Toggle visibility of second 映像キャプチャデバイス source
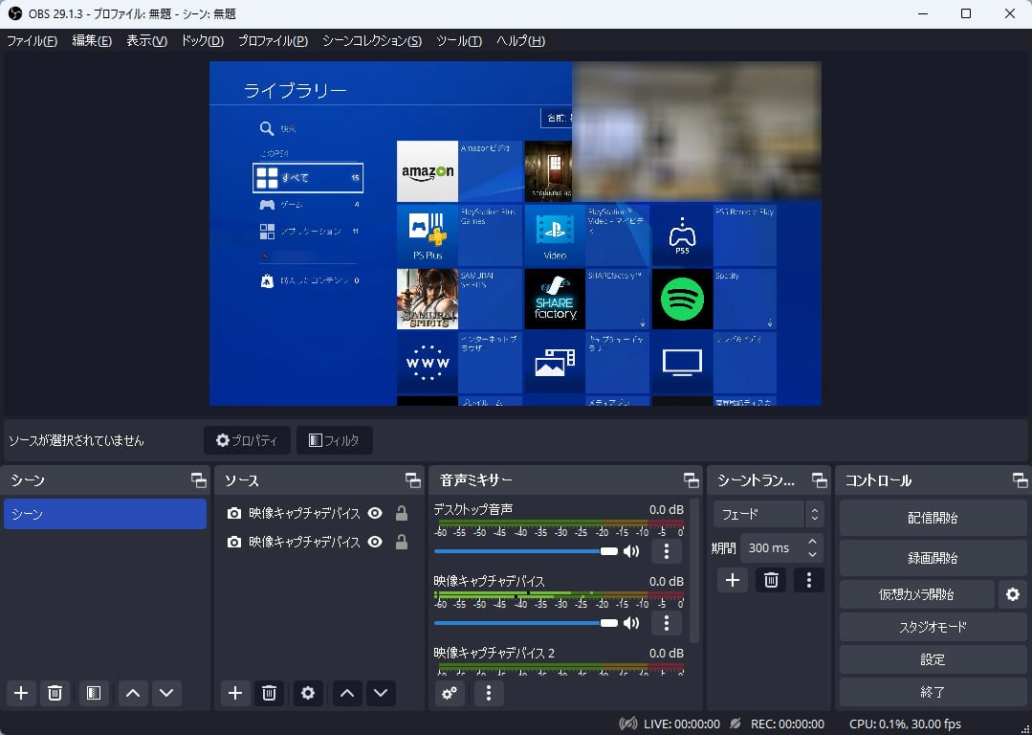1032x735 pixels. pyautogui.click(x=375, y=542)
